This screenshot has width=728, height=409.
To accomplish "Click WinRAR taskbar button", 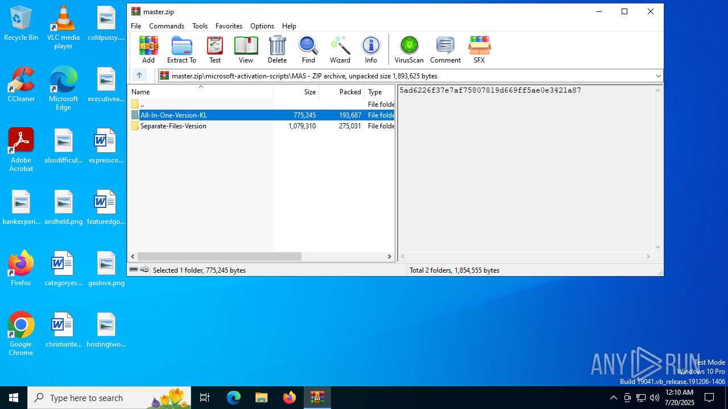I will (317, 398).
